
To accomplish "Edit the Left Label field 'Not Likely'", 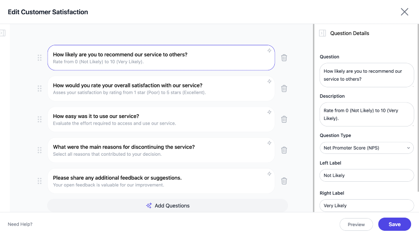I will [367, 176].
